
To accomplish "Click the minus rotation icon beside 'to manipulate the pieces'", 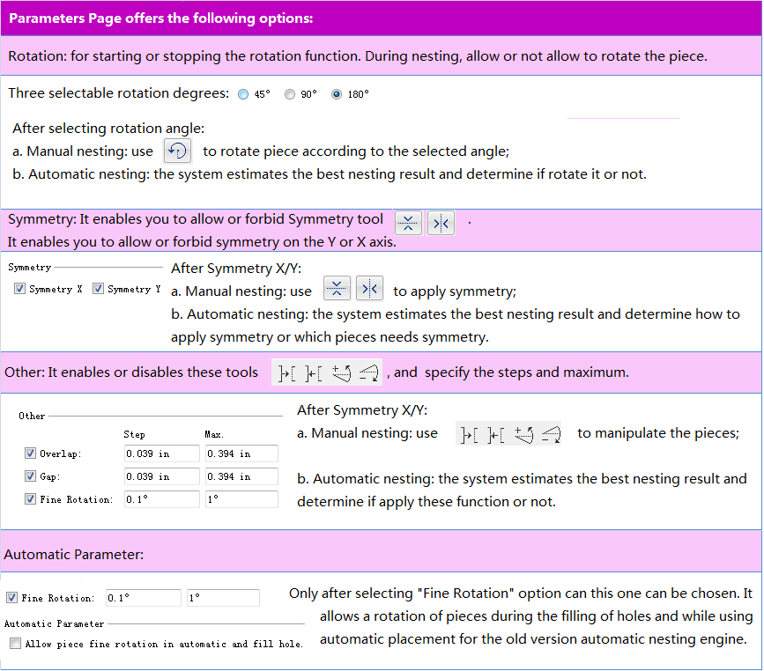I will click(552, 433).
